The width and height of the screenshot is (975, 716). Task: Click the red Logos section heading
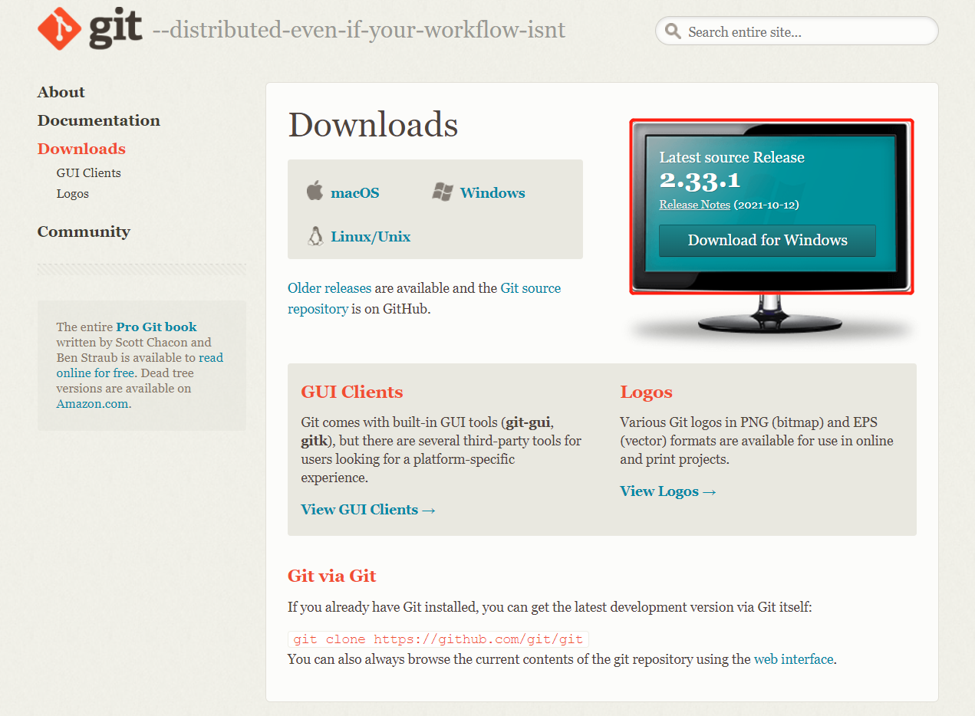tap(646, 392)
